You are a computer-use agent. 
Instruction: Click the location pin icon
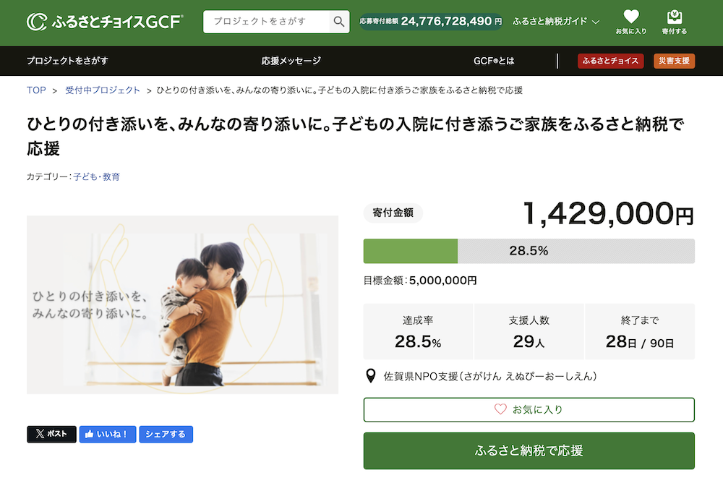click(x=371, y=376)
